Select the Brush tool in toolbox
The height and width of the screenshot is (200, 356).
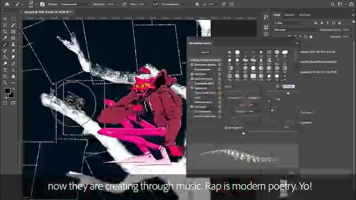5,44
